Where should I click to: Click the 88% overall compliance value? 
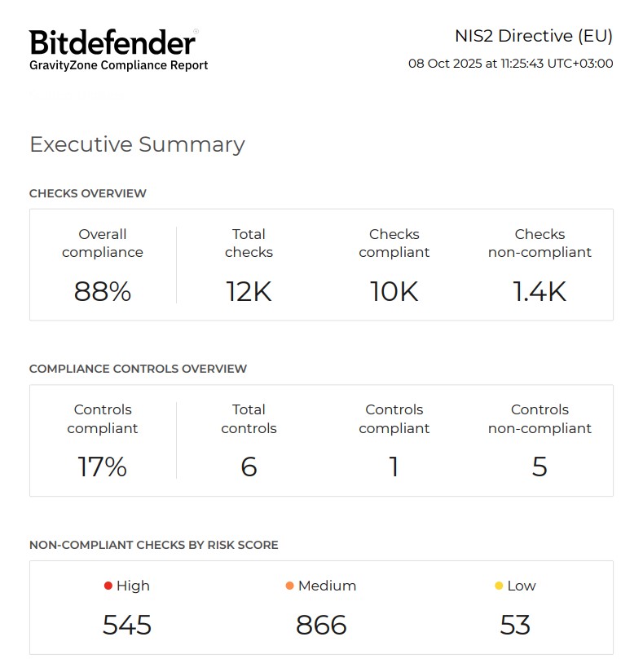(103, 291)
